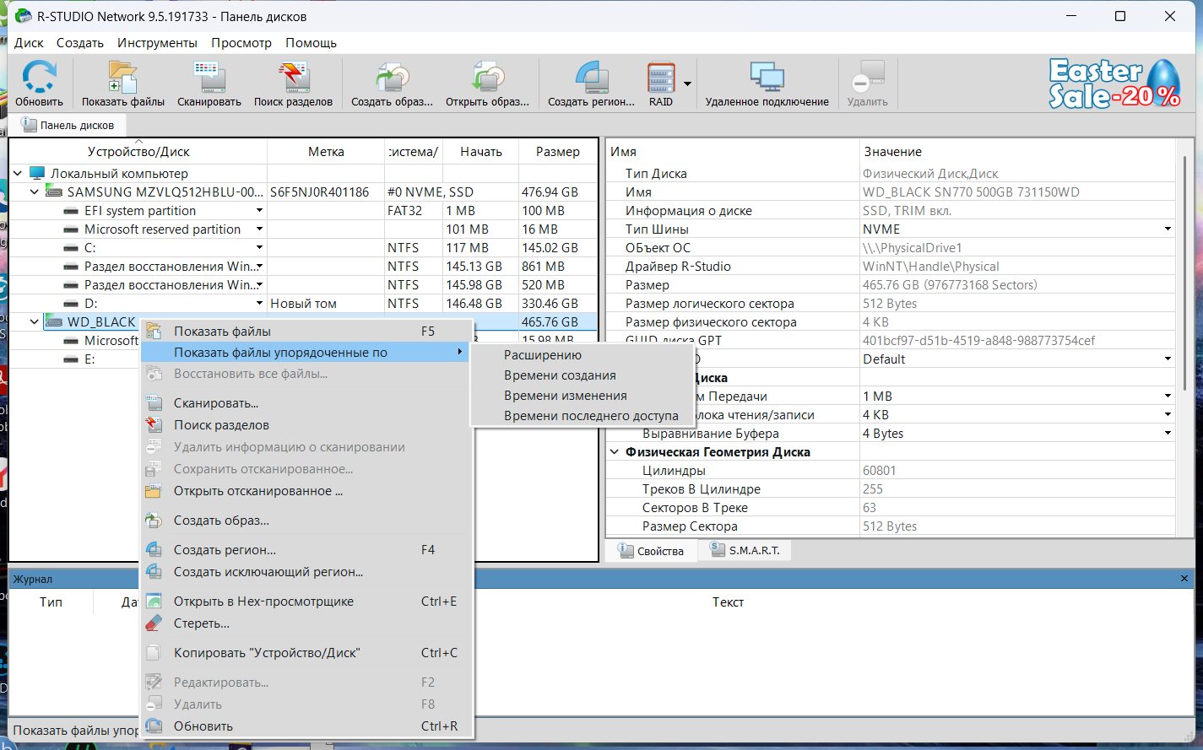Viewport: 1203px width, 750px height.
Task: Select the D: partition in device tree
Action: pos(91,304)
